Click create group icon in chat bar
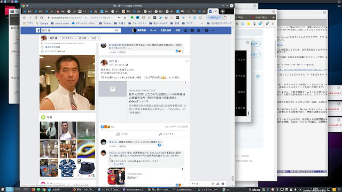Image resolution: width=342 pixels, height=192 pixels. (217, 183)
